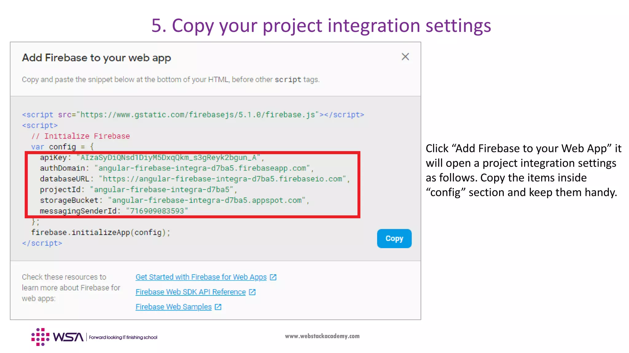Click external-link icon beside SDK API Reference

[252, 292]
